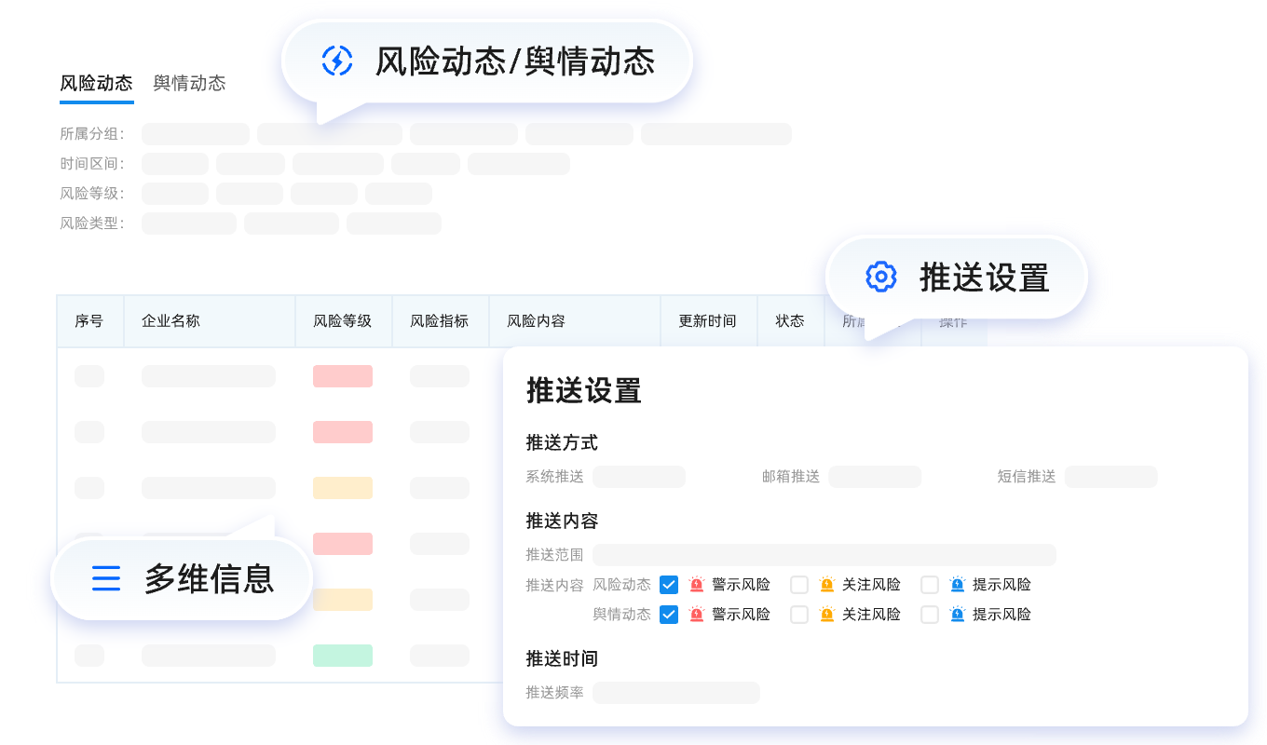Open the 推送频率 dropdown field
Viewport: 1267px width, 745px height.
676,693
